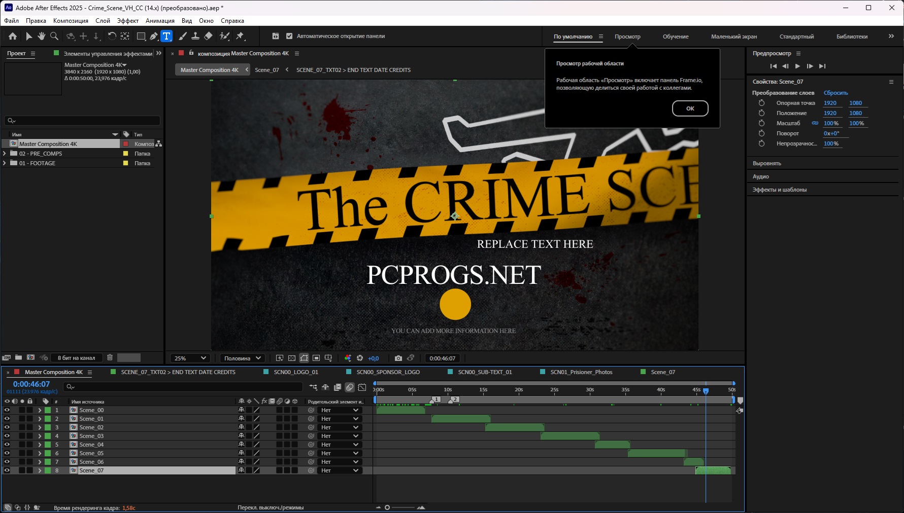Click Сбросить to reset layer transform
This screenshot has width=904, height=513.
click(835, 93)
